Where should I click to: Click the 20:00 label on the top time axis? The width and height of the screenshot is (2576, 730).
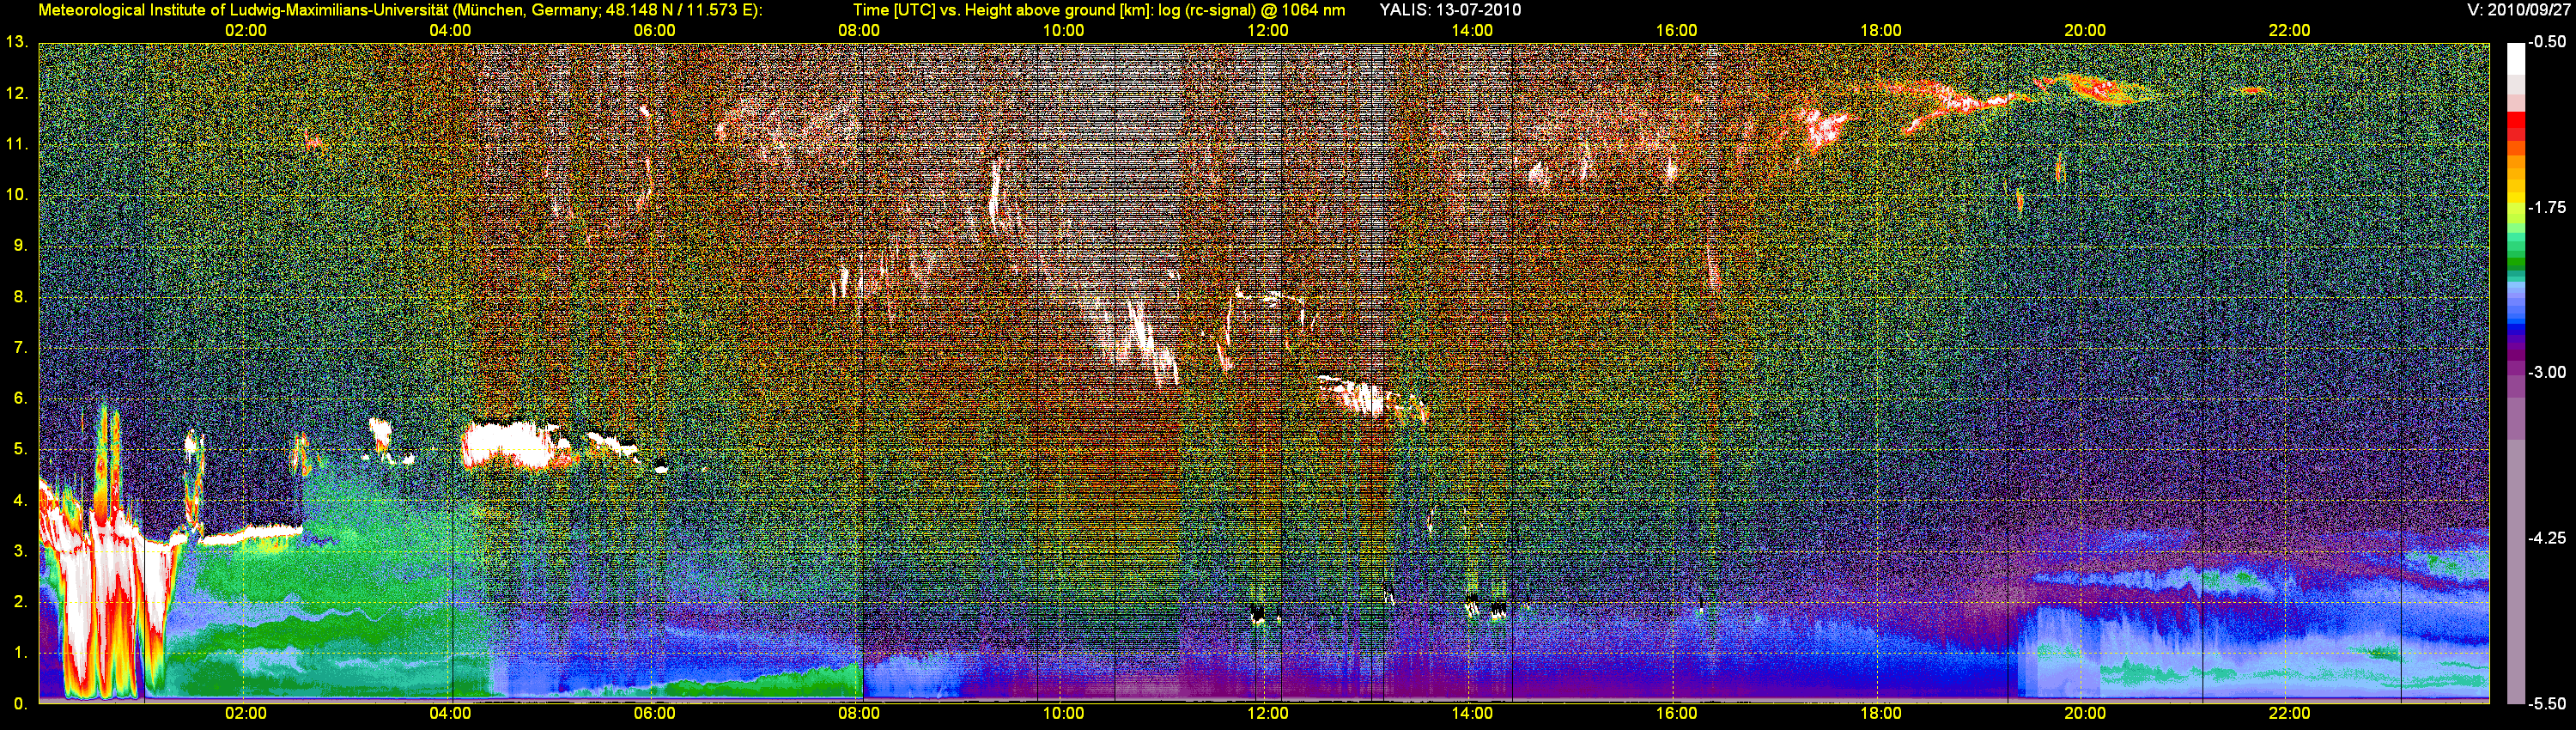point(2085,30)
